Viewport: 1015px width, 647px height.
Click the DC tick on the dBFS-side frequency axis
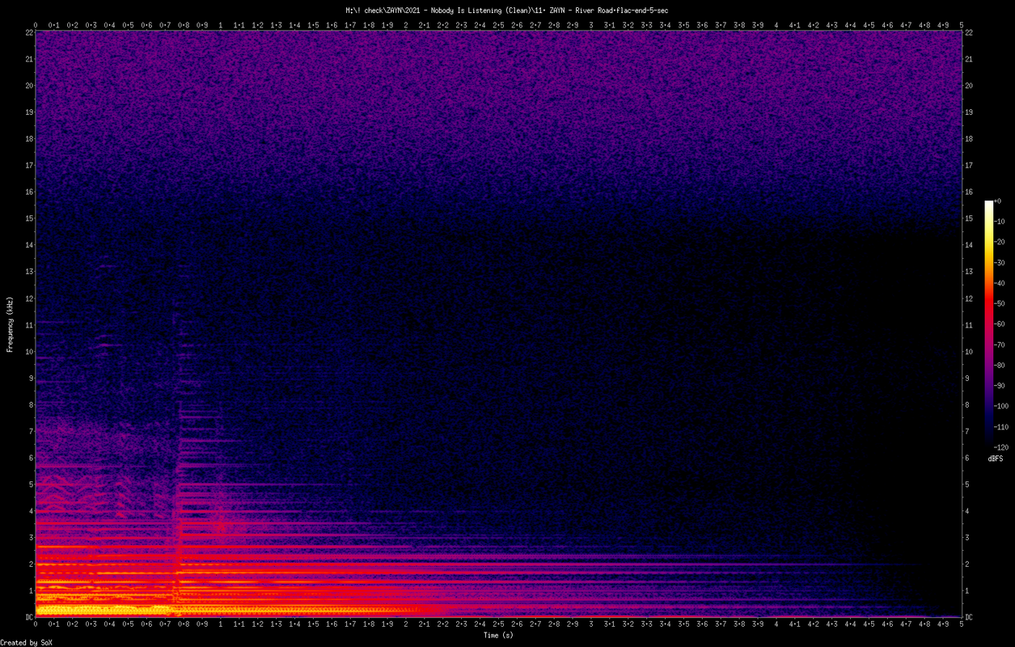coord(970,617)
